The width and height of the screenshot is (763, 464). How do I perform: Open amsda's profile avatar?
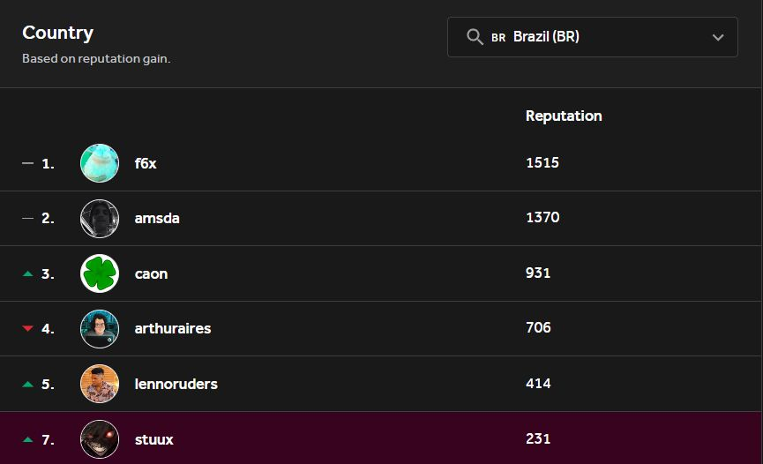[100, 218]
